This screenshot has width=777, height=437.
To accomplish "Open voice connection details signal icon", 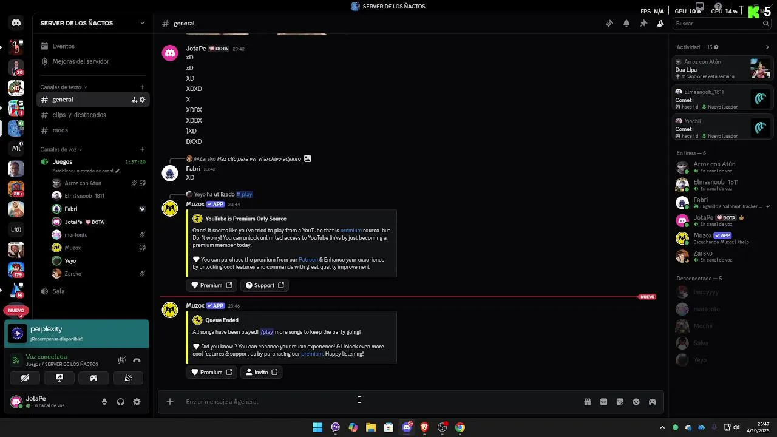I will 16,360.
